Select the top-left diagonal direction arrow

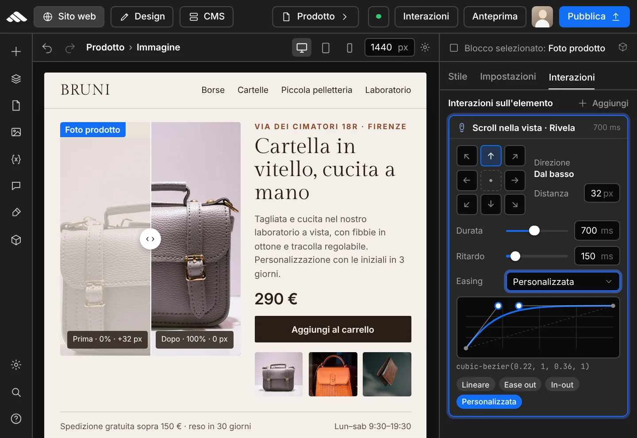coord(467,156)
